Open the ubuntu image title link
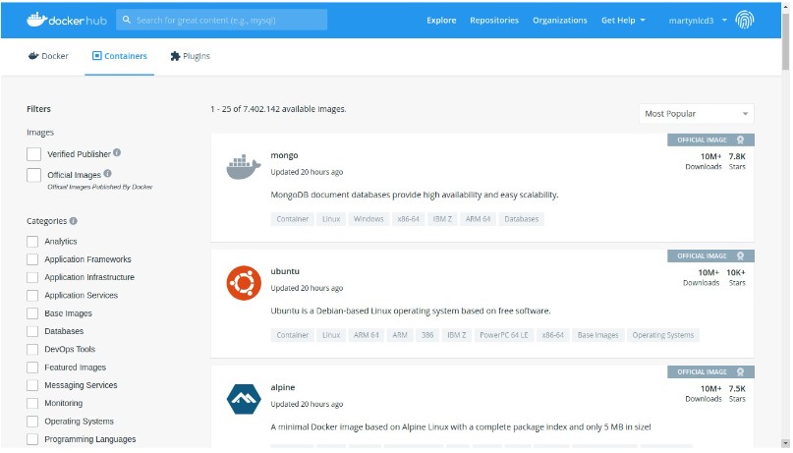 click(285, 271)
